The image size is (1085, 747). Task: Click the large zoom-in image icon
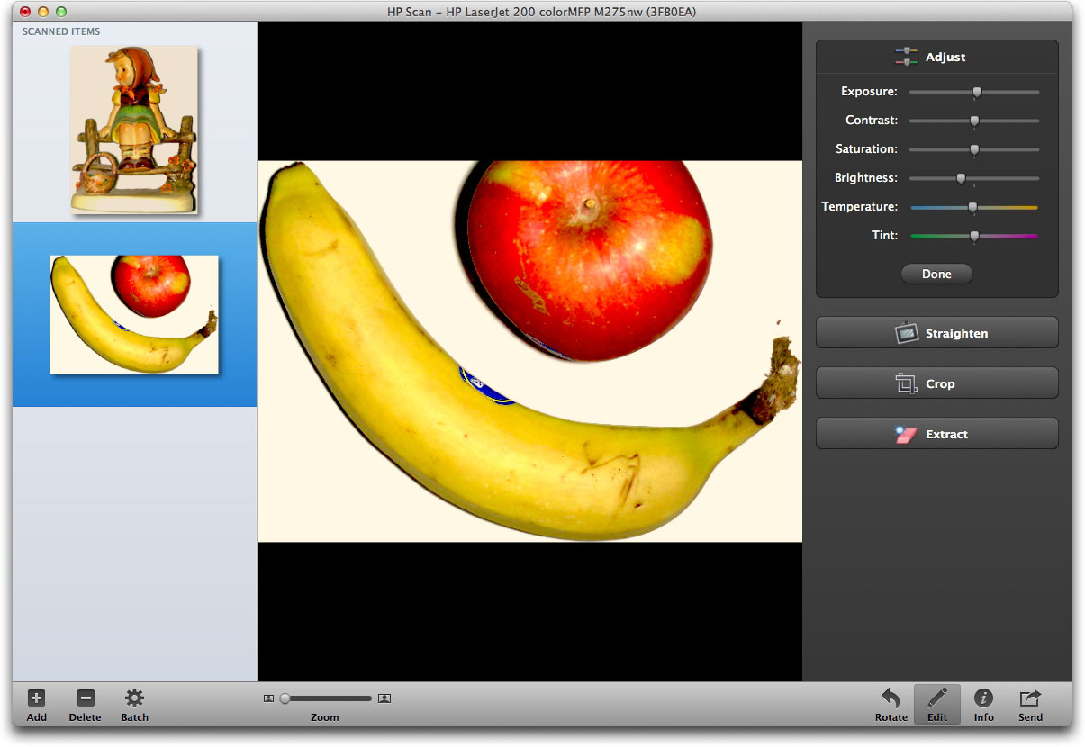[384, 698]
